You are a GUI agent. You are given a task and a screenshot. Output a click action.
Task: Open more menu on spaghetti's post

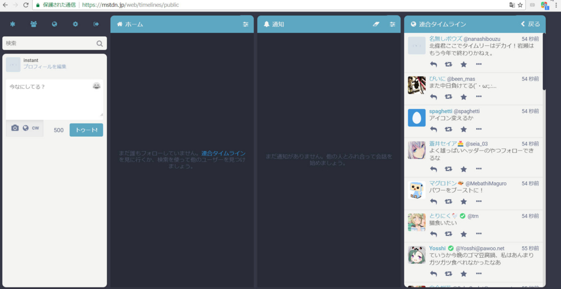pos(479,129)
